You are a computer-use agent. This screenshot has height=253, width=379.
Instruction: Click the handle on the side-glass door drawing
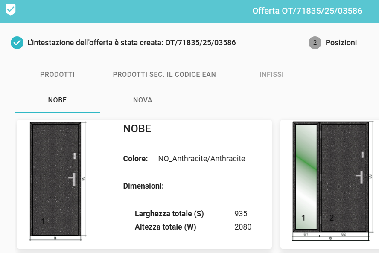[361, 176]
